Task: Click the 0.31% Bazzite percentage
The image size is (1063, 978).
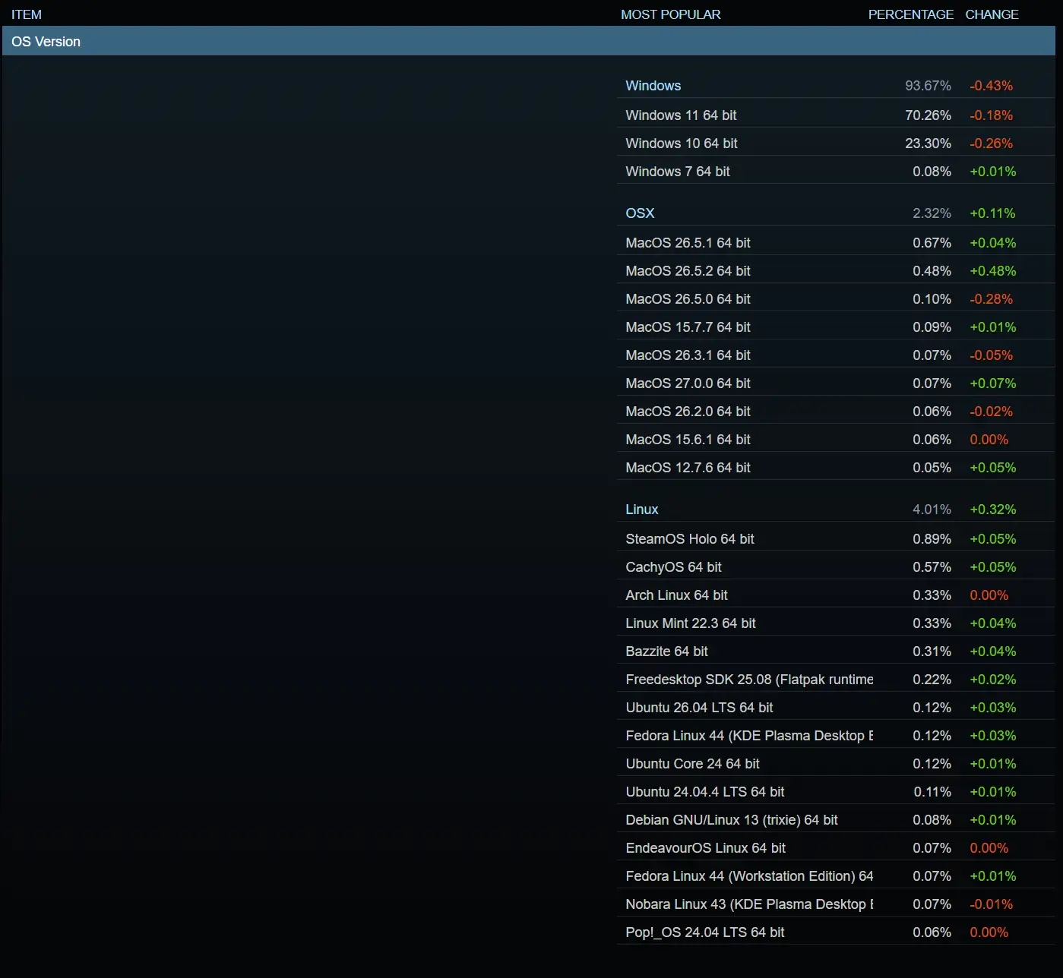Action: (x=932, y=651)
